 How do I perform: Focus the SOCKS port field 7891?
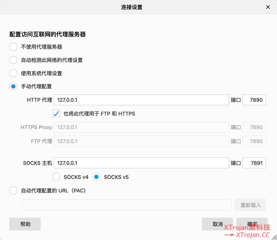(x=254, y=163)
